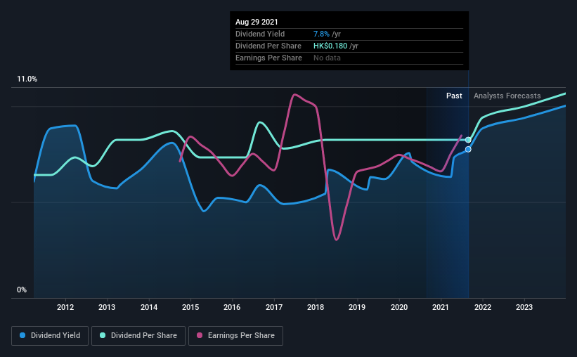Toggle the Dividend Yield legend button
The image size is (577, 357).
tap(50, 336)
